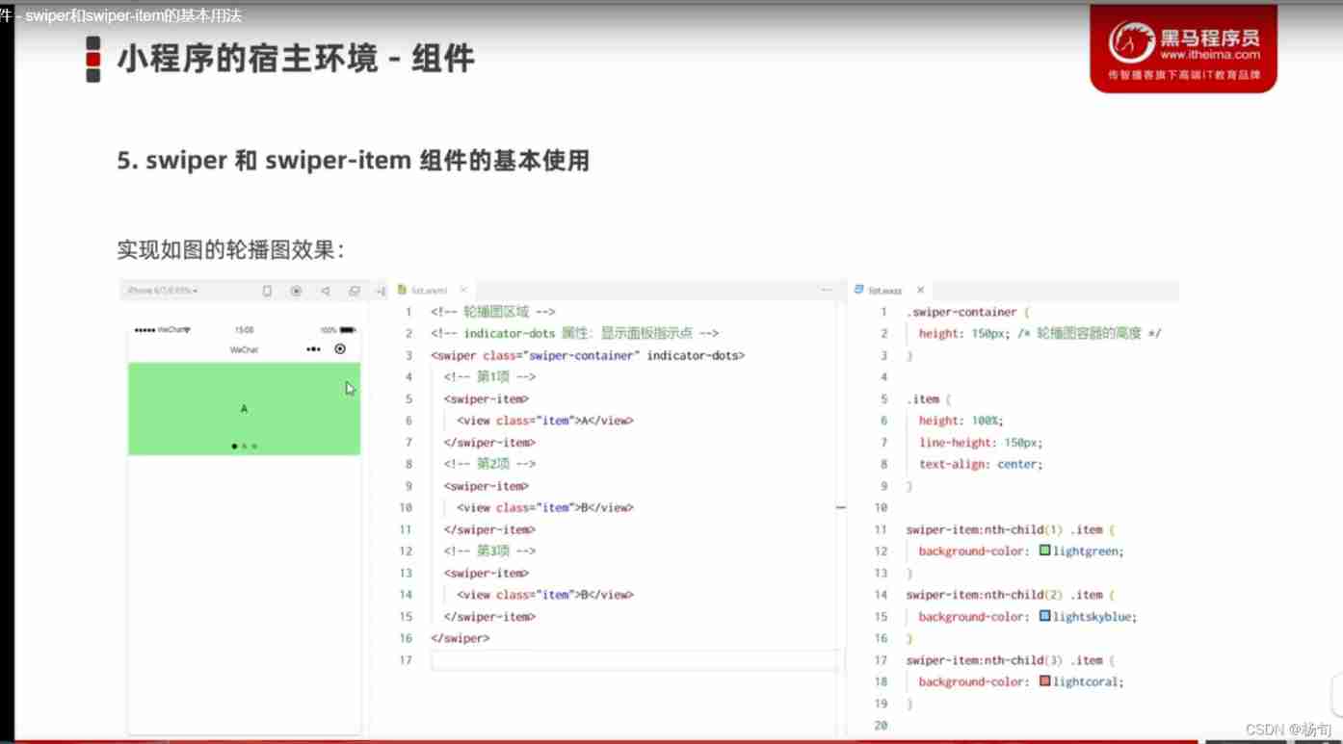Screen dimensions: 1343x744
Task: Open the editor more-actions ellipsis
Action: coord(827,290)
